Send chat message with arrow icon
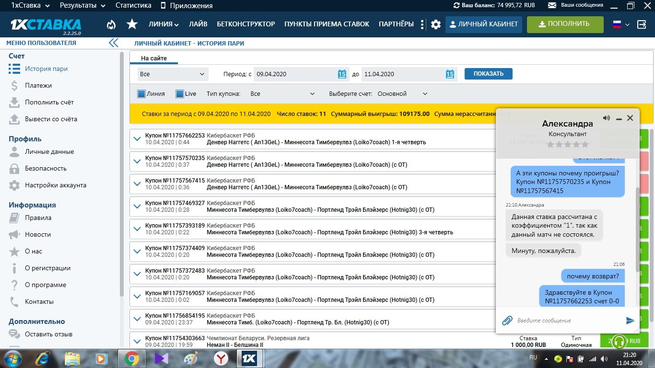The width and height of the screenshot is (655, 368). click(630, 321)
